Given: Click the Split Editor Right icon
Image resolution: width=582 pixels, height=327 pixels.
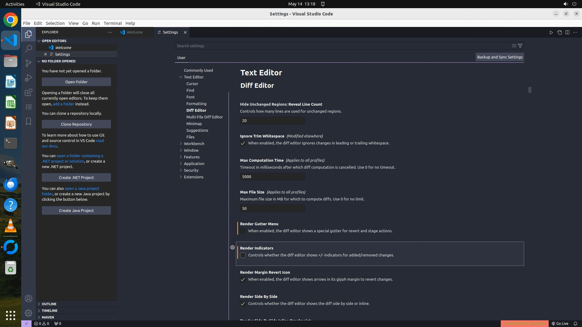Looking at the screenshot, I should 567,32.
